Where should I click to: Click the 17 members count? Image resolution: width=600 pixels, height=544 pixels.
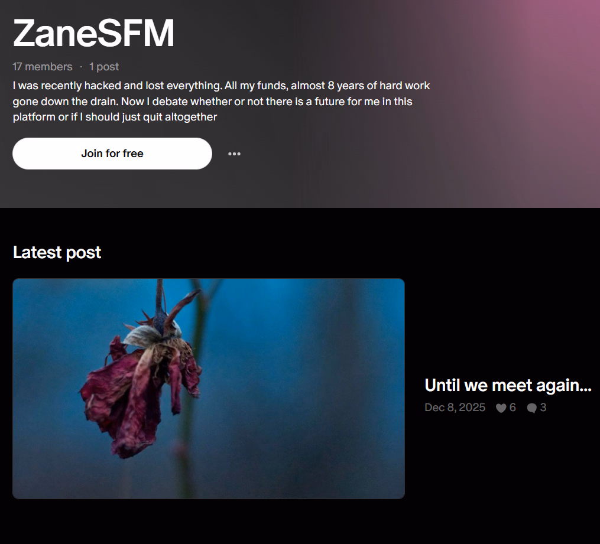[x=43, y=67]
